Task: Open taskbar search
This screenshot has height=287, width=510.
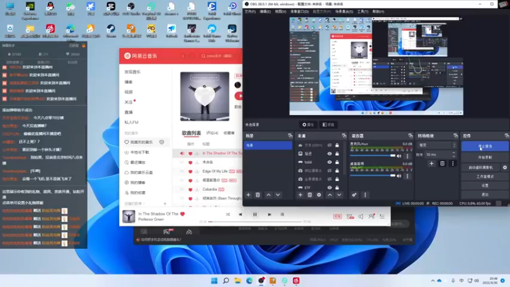Action: click(x=226, y=281)
